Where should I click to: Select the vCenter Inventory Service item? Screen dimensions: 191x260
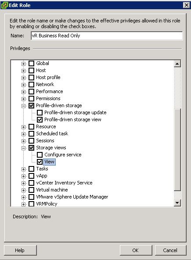65,183
